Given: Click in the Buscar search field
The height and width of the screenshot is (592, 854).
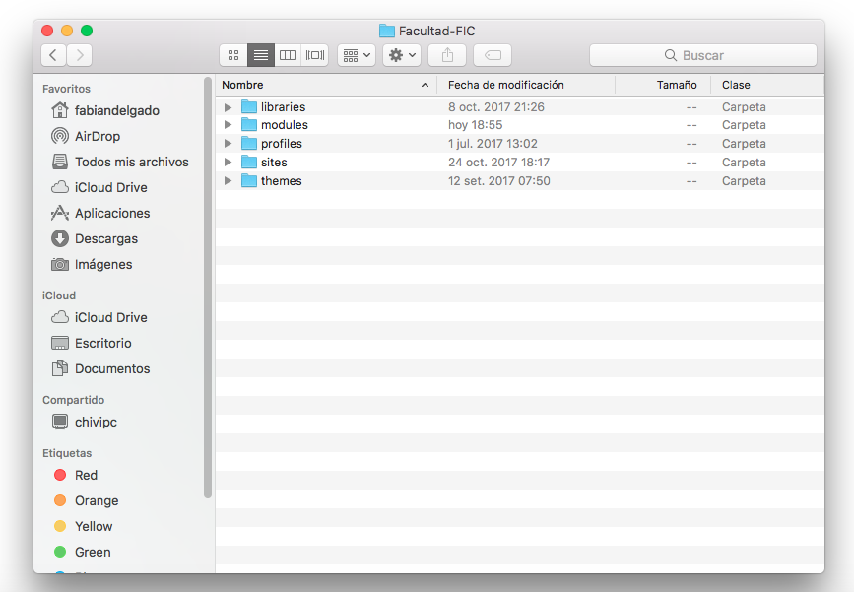Looking at the screenshot, I should click(703, 55).
